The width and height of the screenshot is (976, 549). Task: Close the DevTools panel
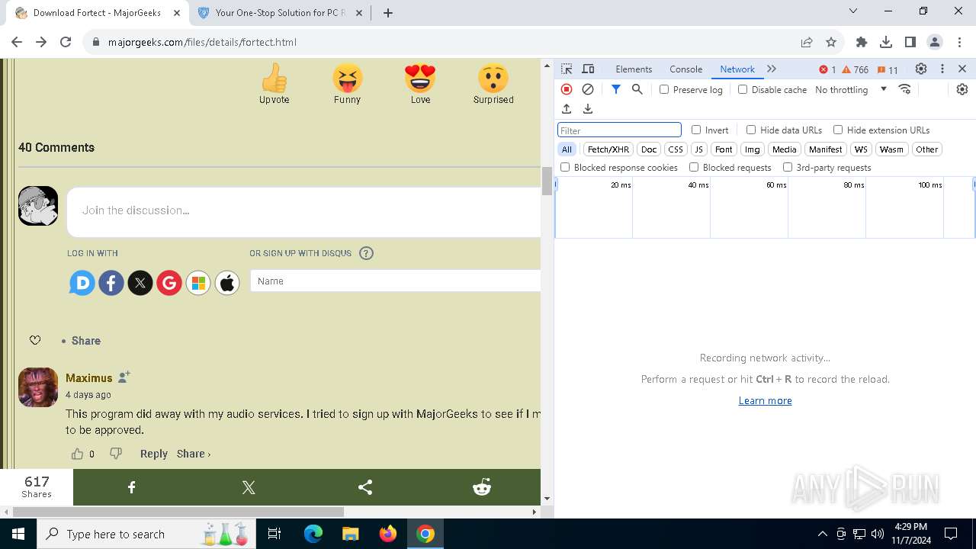coord(962,69)
